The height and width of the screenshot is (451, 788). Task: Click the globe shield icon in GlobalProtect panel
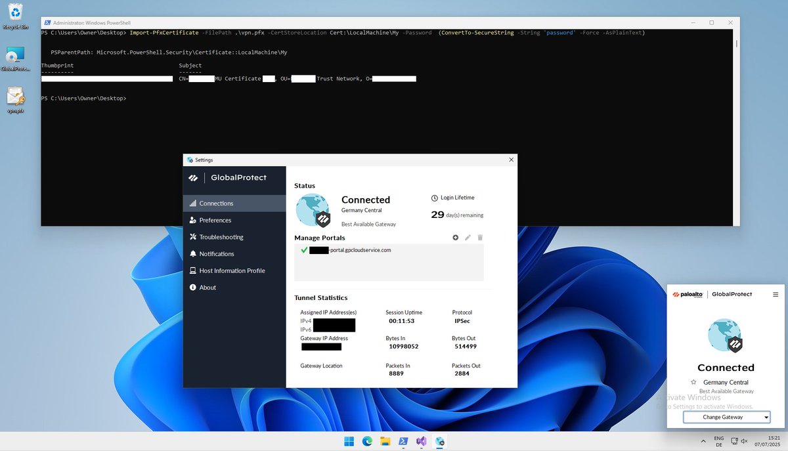[726, 336]
